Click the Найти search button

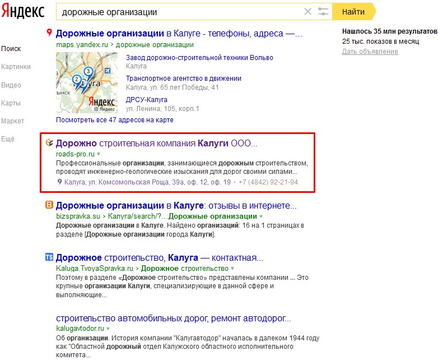[354, 12]
